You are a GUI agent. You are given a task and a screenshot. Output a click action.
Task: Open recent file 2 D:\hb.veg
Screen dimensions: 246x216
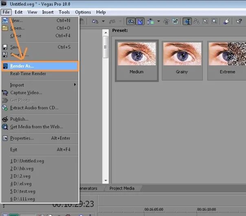click(x=40, y=168)
